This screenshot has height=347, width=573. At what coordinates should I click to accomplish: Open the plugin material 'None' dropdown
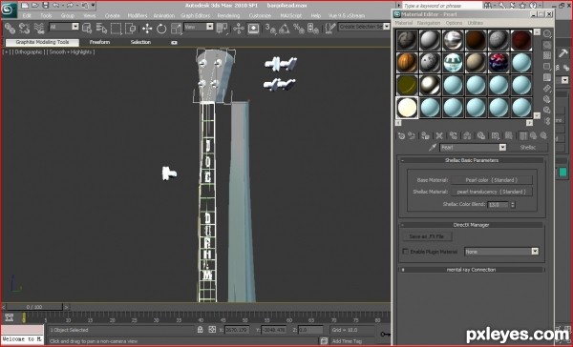coord(535,252)
